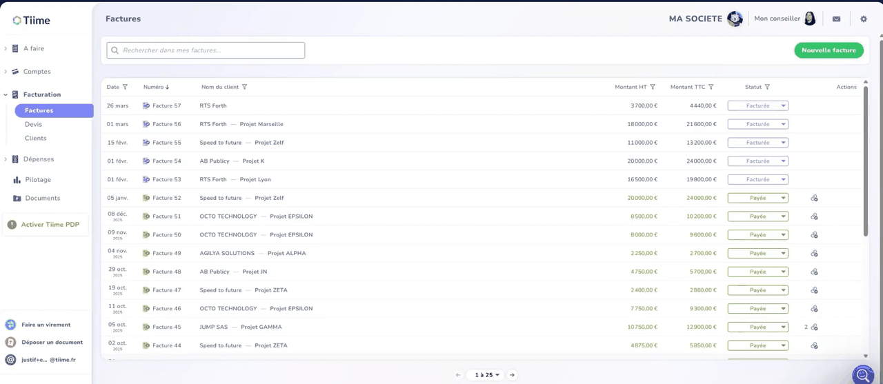Open the Facture 57 status dropdown
The image size is (883, 384).
pos(757,105)
